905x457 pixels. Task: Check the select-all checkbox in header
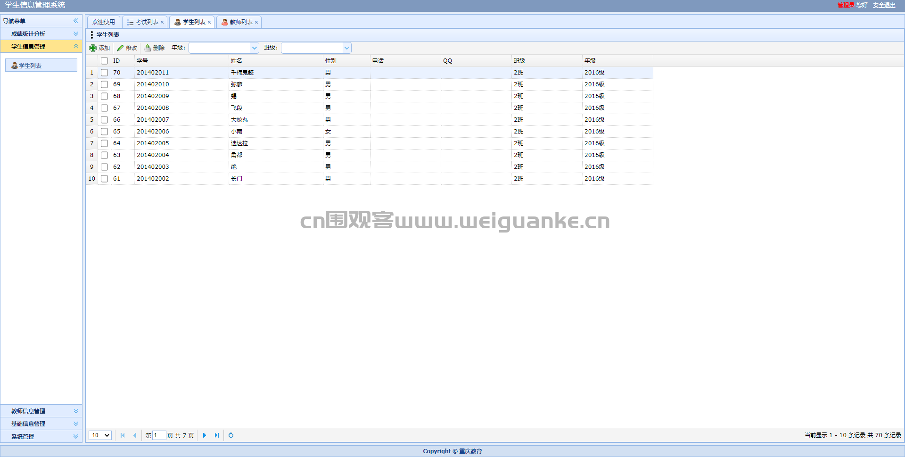point(105,61)
